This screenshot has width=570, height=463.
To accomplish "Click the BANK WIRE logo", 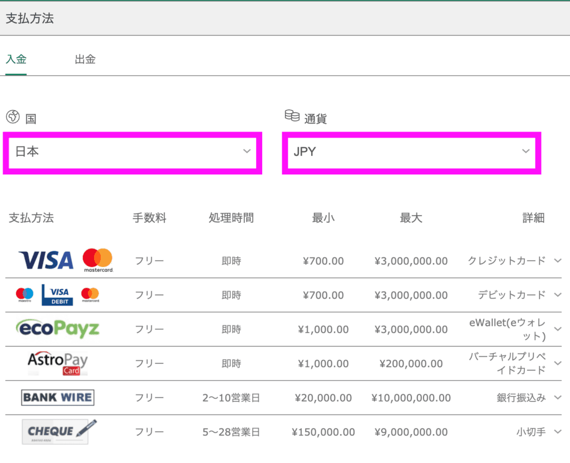I will pyautogui.click(x=58, y=397).
